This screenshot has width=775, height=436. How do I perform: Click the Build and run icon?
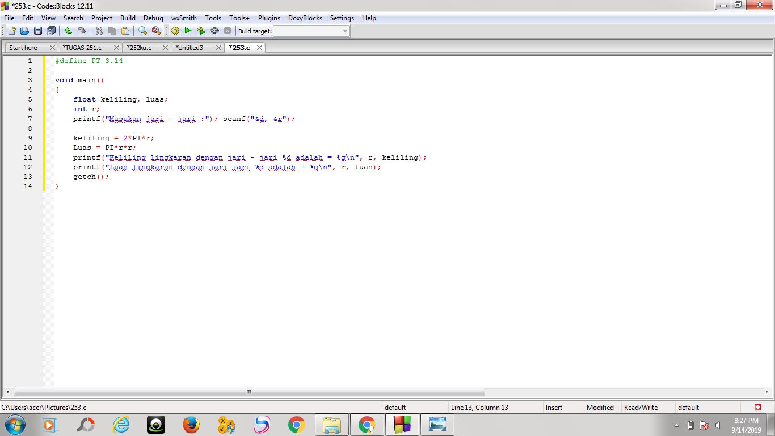point(201,31)
